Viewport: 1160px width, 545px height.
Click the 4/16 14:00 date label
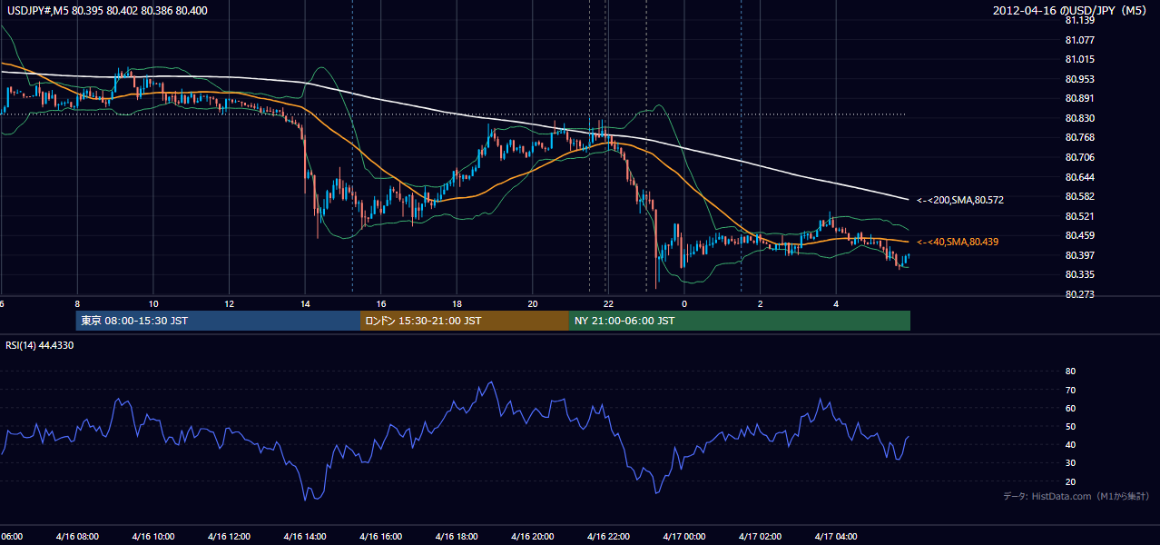(x=305, y=536)
